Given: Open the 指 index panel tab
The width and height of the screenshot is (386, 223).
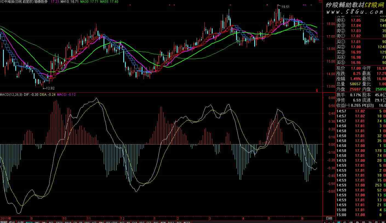Looking at the screenshot, I should pyautogui.click(x=370, y=222).
